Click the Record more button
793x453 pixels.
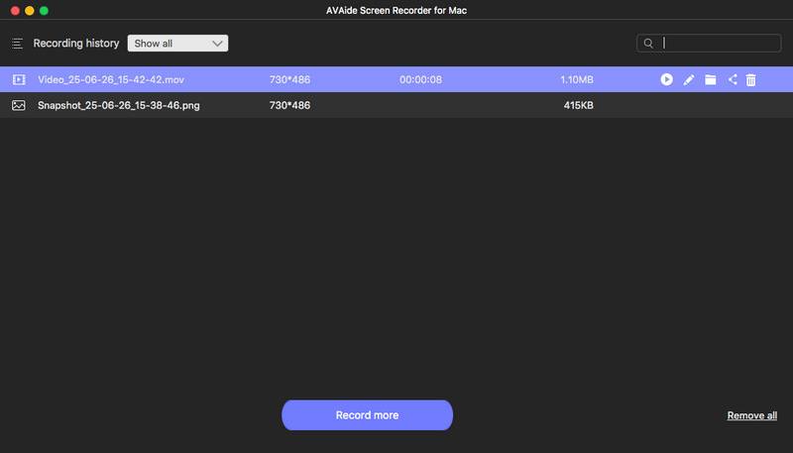[367, 415]
